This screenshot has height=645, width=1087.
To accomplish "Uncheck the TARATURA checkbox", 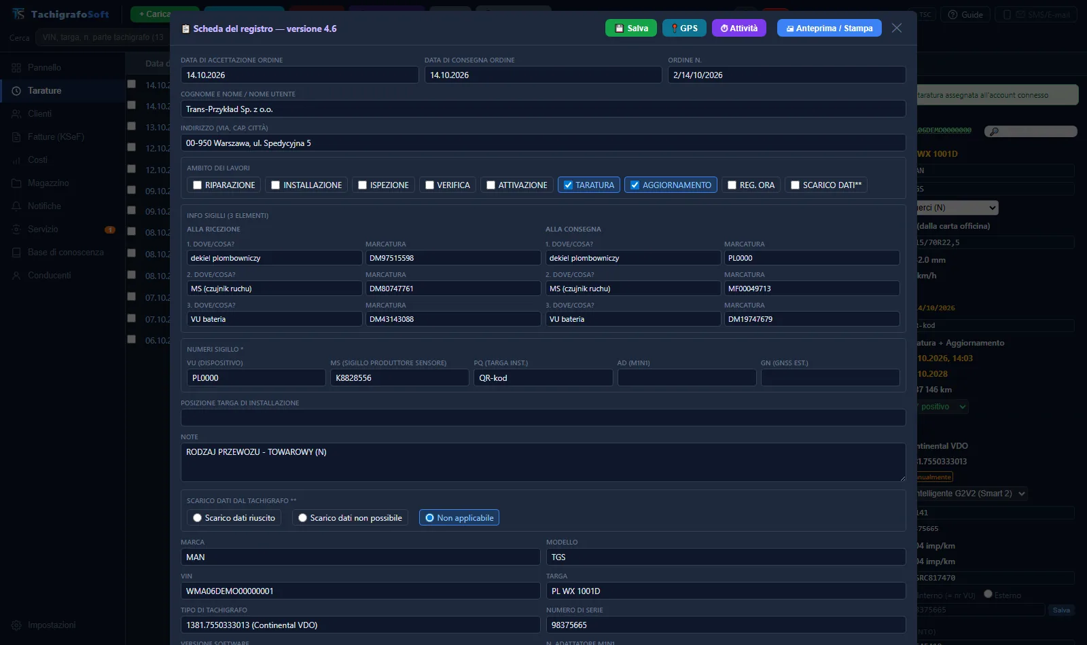I will 569,185.
